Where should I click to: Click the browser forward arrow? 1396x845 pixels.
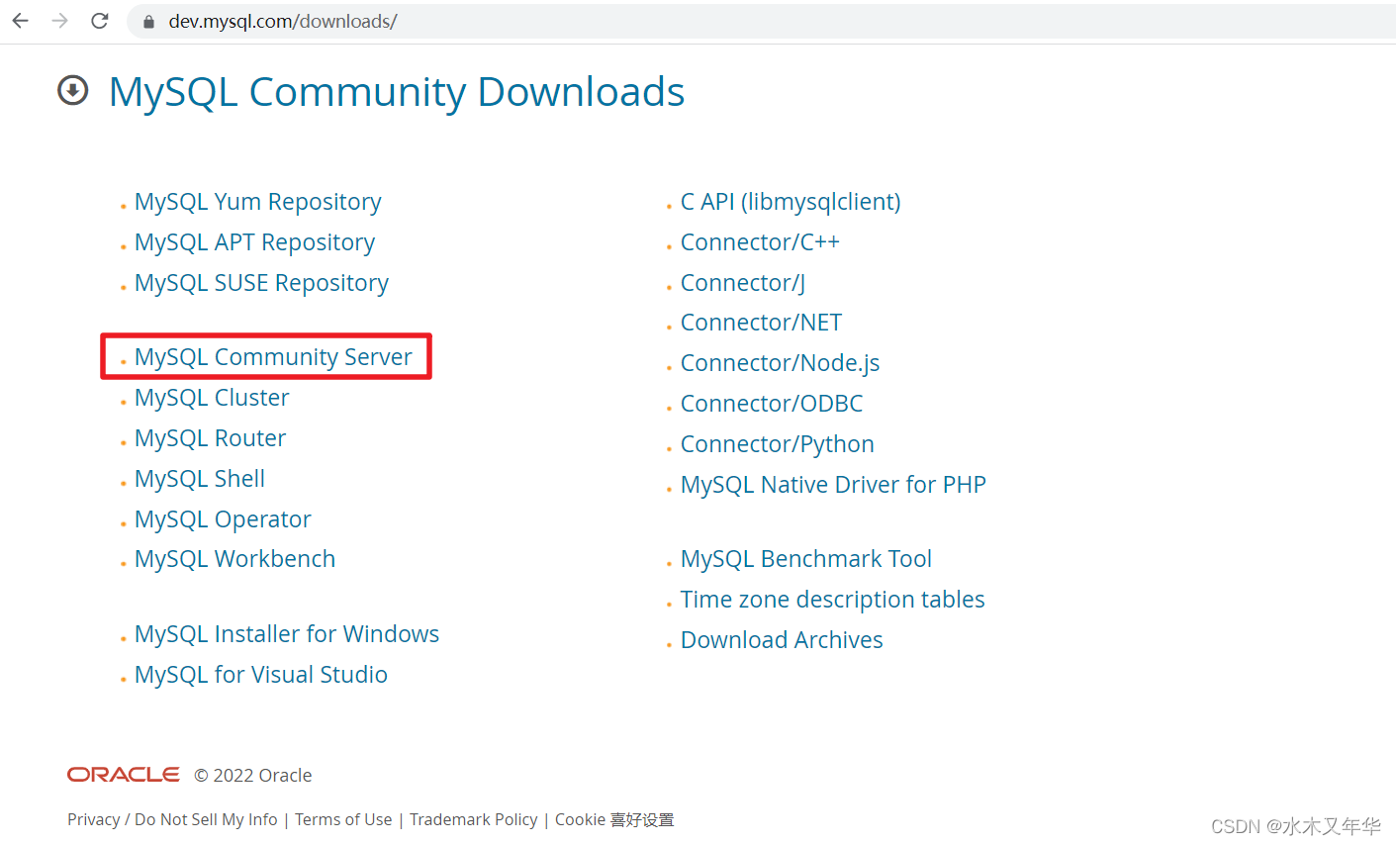[59, 21]
